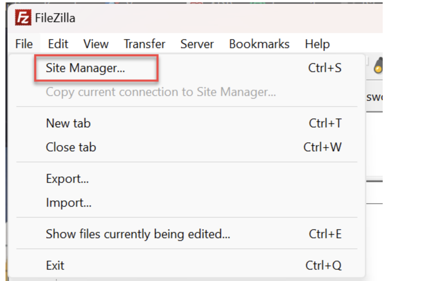Open the Server menu
This screenshot has height=281, width=423.
tap(197, 44)
